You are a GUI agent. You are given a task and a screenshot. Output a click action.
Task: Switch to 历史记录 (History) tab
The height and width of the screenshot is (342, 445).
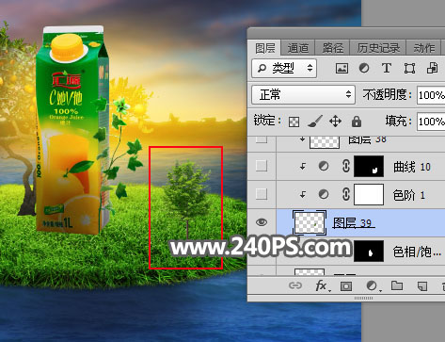coord(378,48)
